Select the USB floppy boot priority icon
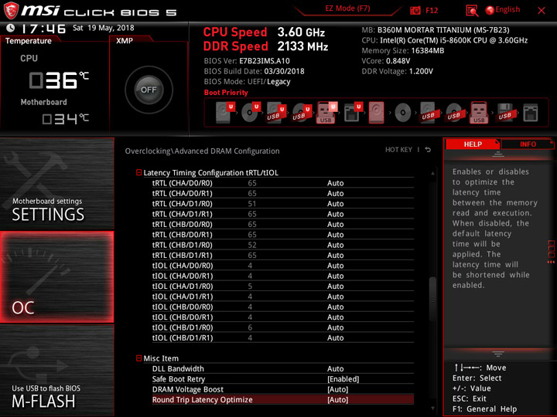 point(505,113)
